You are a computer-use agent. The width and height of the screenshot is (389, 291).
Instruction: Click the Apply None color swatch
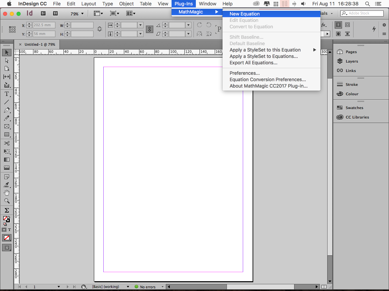point(7,238)
